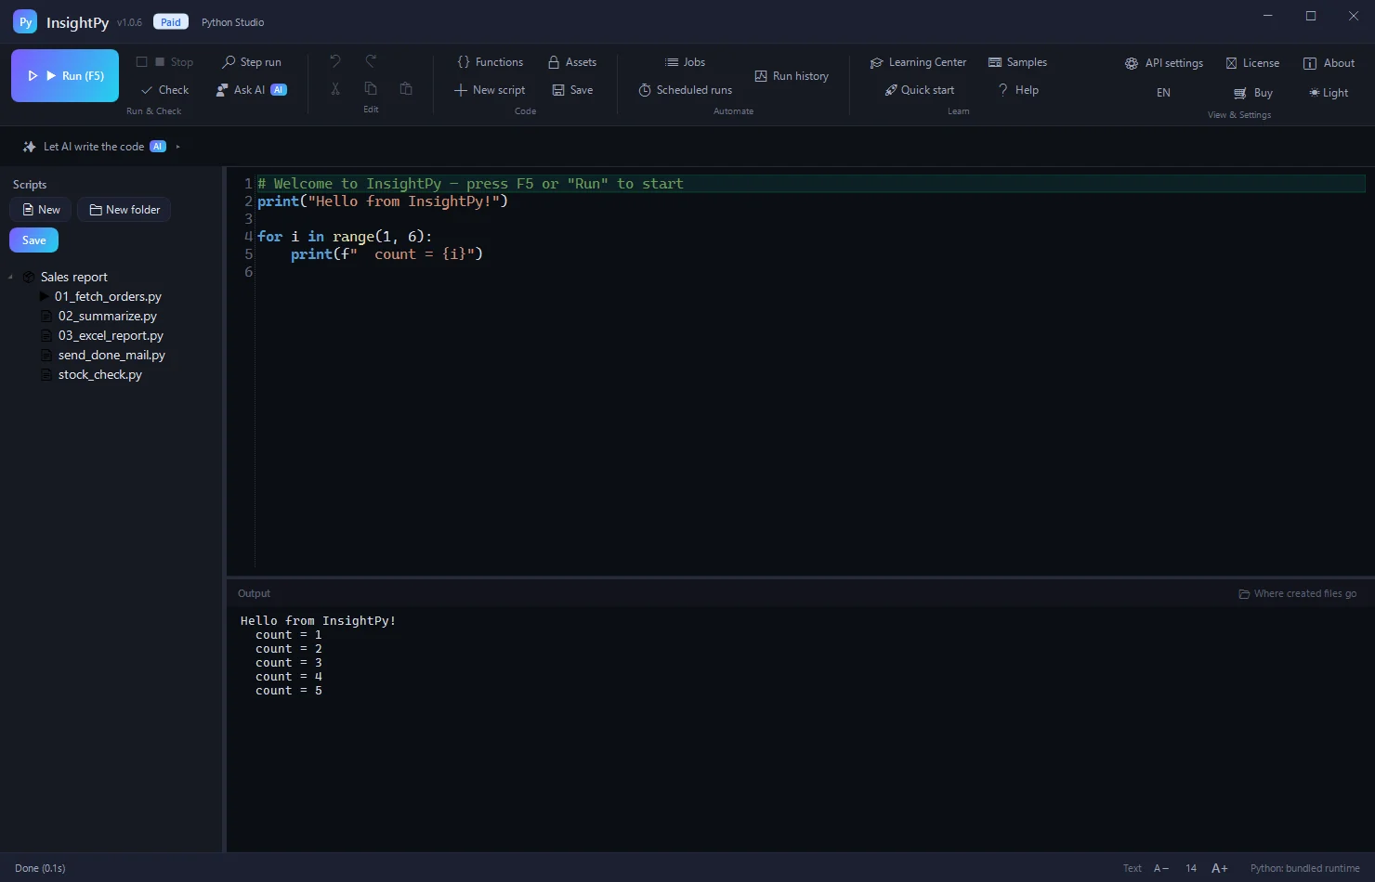
Task: Copy the selected code
Action: point(371,89)
